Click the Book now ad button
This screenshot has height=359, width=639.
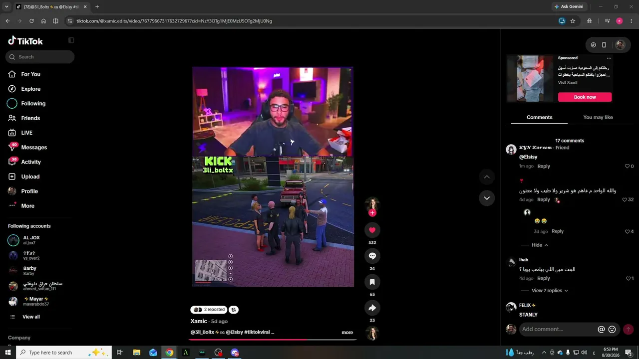[585, 97]
